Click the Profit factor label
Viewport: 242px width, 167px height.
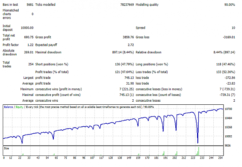point(11,45)
